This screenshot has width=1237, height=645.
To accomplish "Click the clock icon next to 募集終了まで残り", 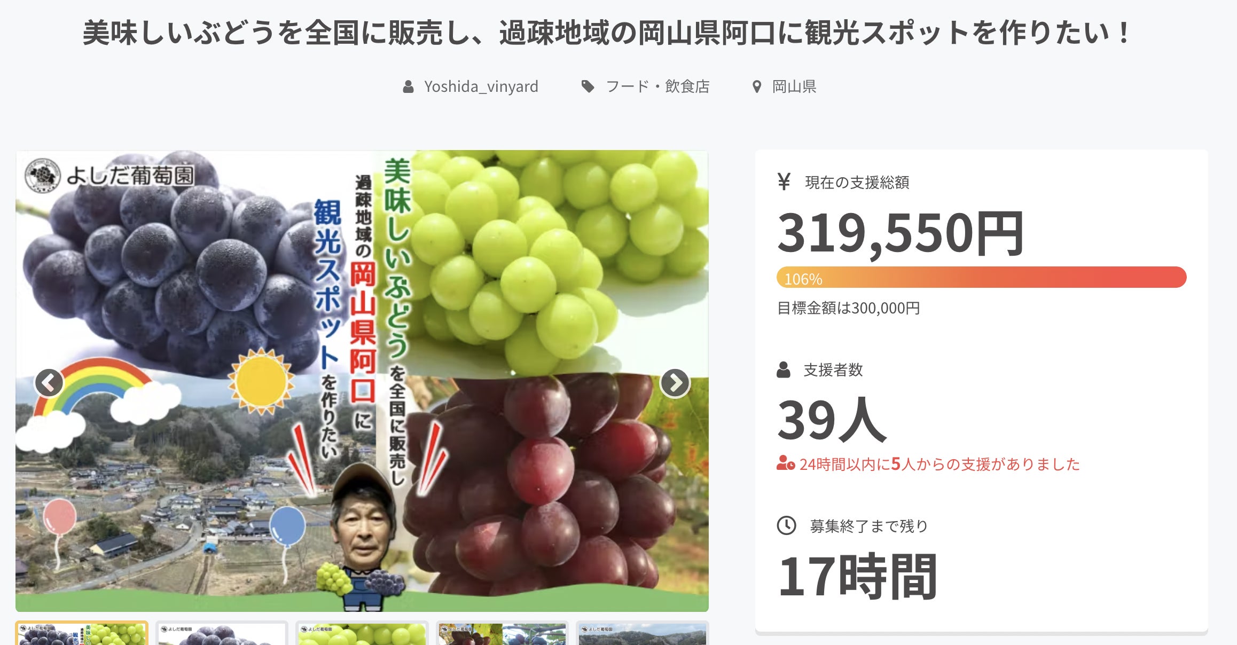I will [786, 525].
